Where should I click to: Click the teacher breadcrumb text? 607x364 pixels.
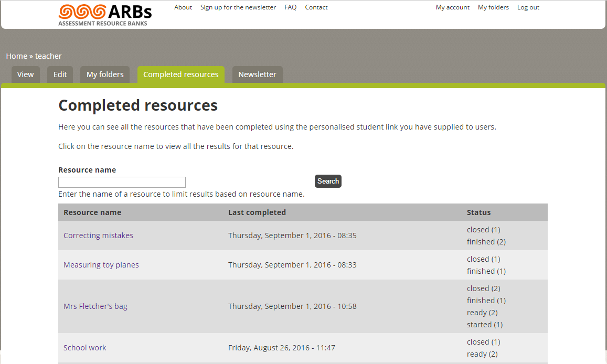pyautogui.click(x=48, y=56)
